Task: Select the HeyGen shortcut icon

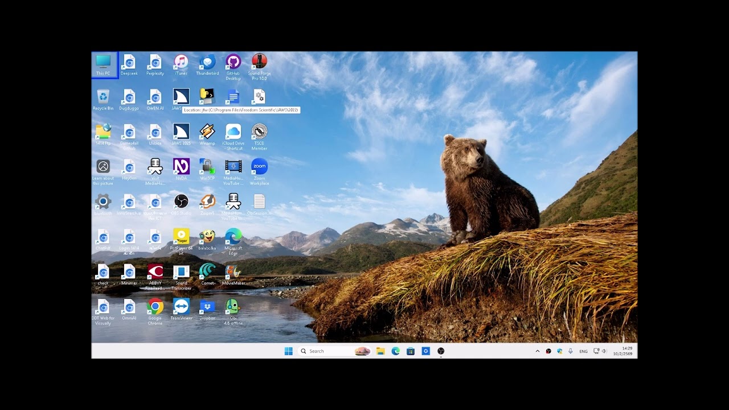Action: (129, 170)
